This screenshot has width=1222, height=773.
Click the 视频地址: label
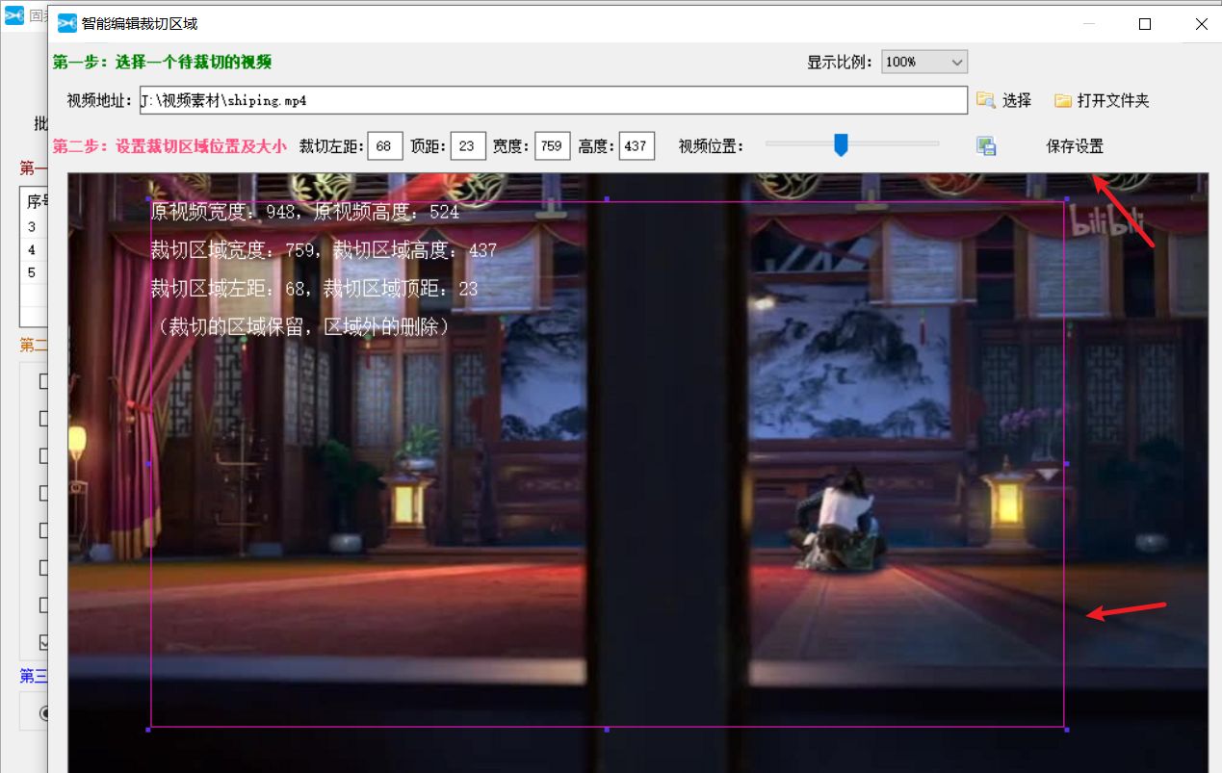coord(100,100)
